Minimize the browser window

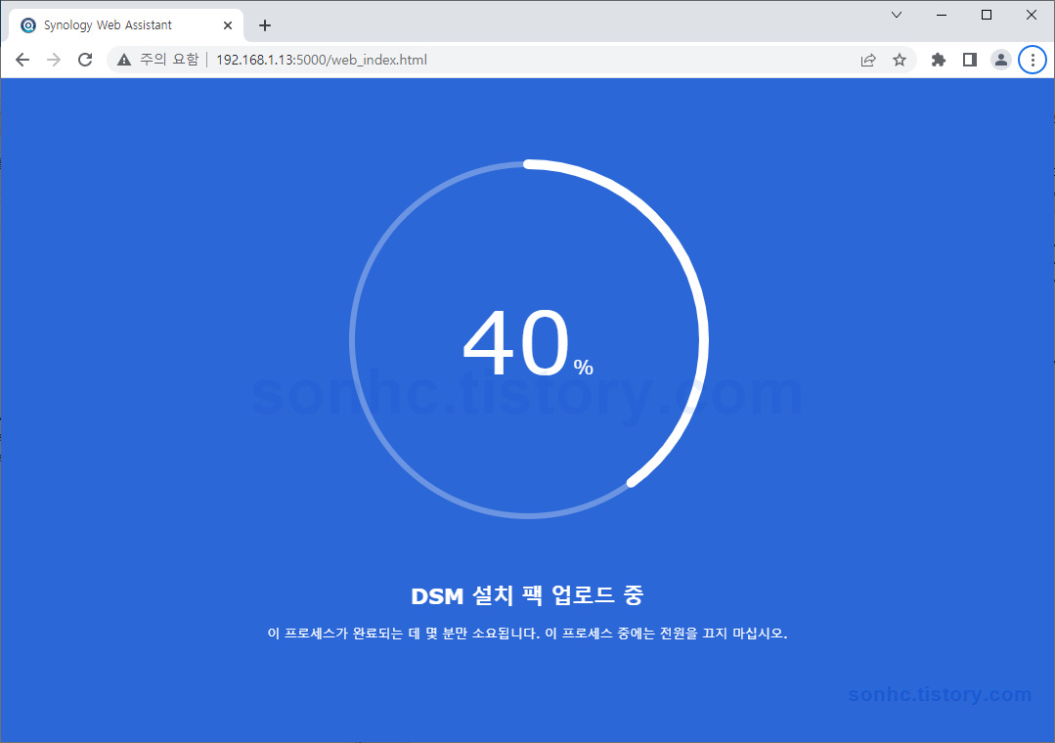tap(942, 15)
